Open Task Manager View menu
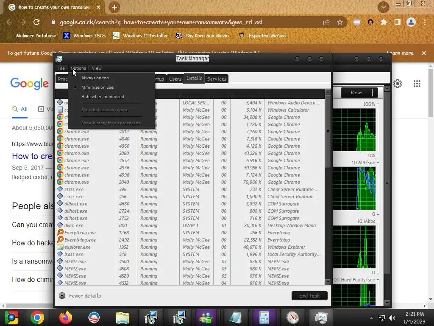Viewport: 434px width, 326px height. [97, 68]
